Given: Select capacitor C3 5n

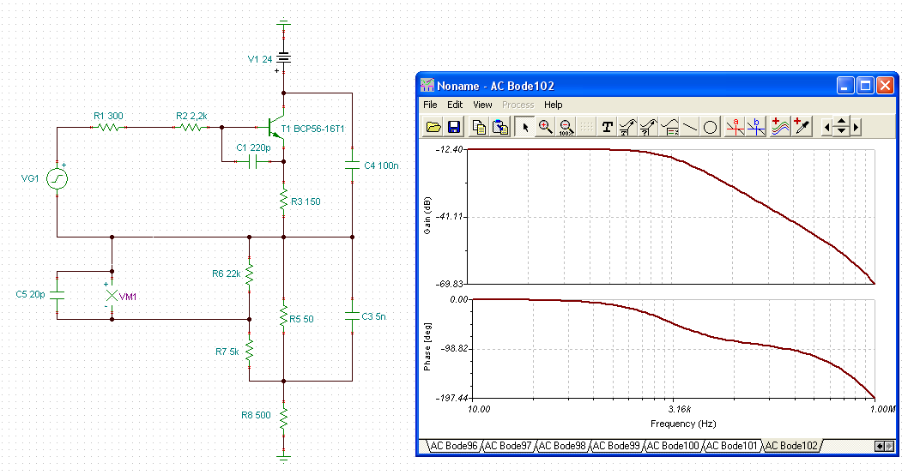Looking at the screenshot, I should (352, 316).
